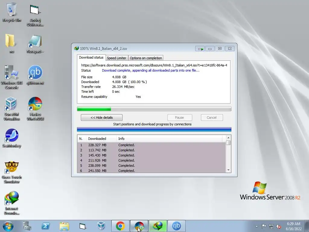Click the Transfer rate 26.334 MB/sec value
This screenshot has height=232, width=309.
point(123,87)
